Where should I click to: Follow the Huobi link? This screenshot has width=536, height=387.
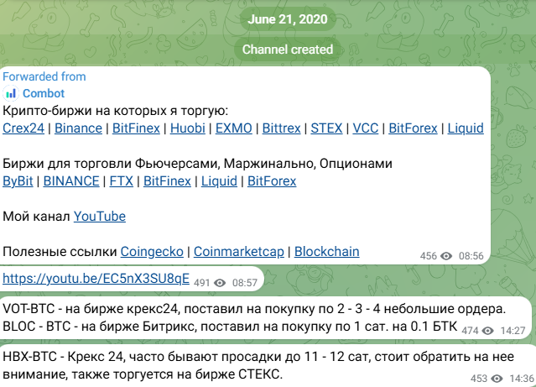(188, 128)
